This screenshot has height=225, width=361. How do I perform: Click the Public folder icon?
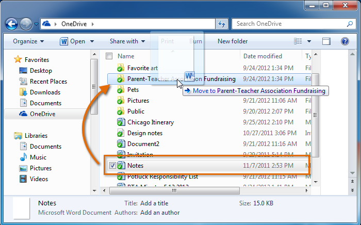click(x=121, y=111)
